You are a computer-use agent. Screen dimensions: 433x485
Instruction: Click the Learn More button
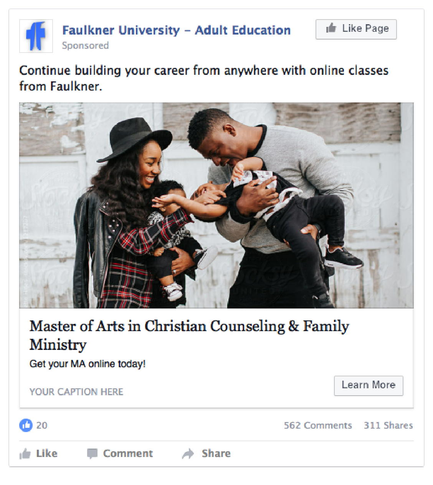[368, 385]
